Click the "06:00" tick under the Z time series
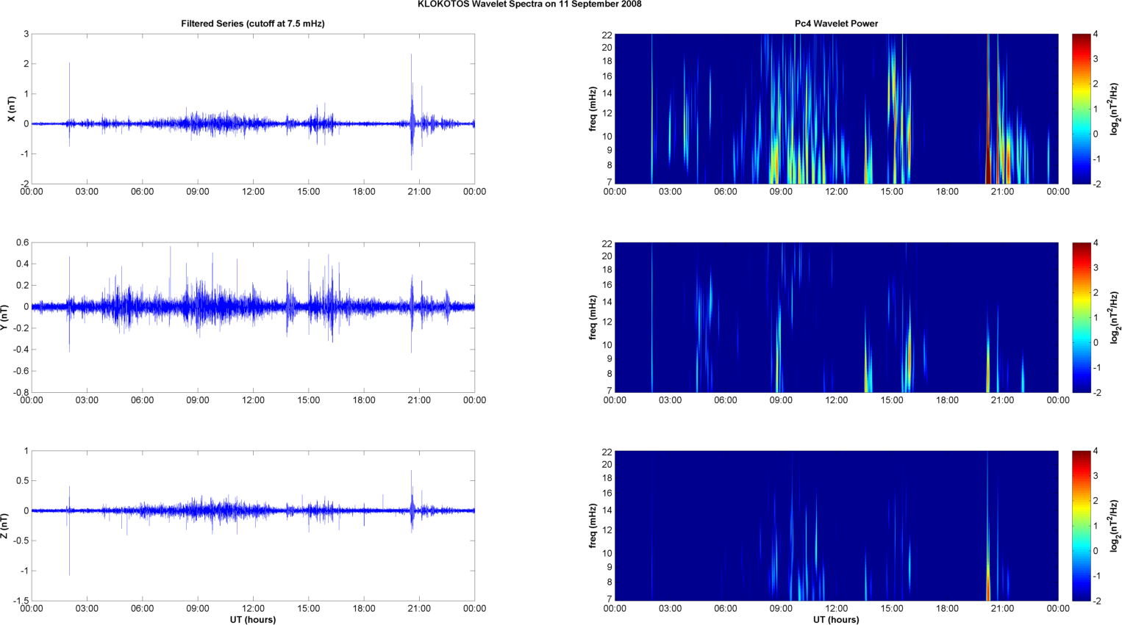1122x625 pixels. click(142, 609)
